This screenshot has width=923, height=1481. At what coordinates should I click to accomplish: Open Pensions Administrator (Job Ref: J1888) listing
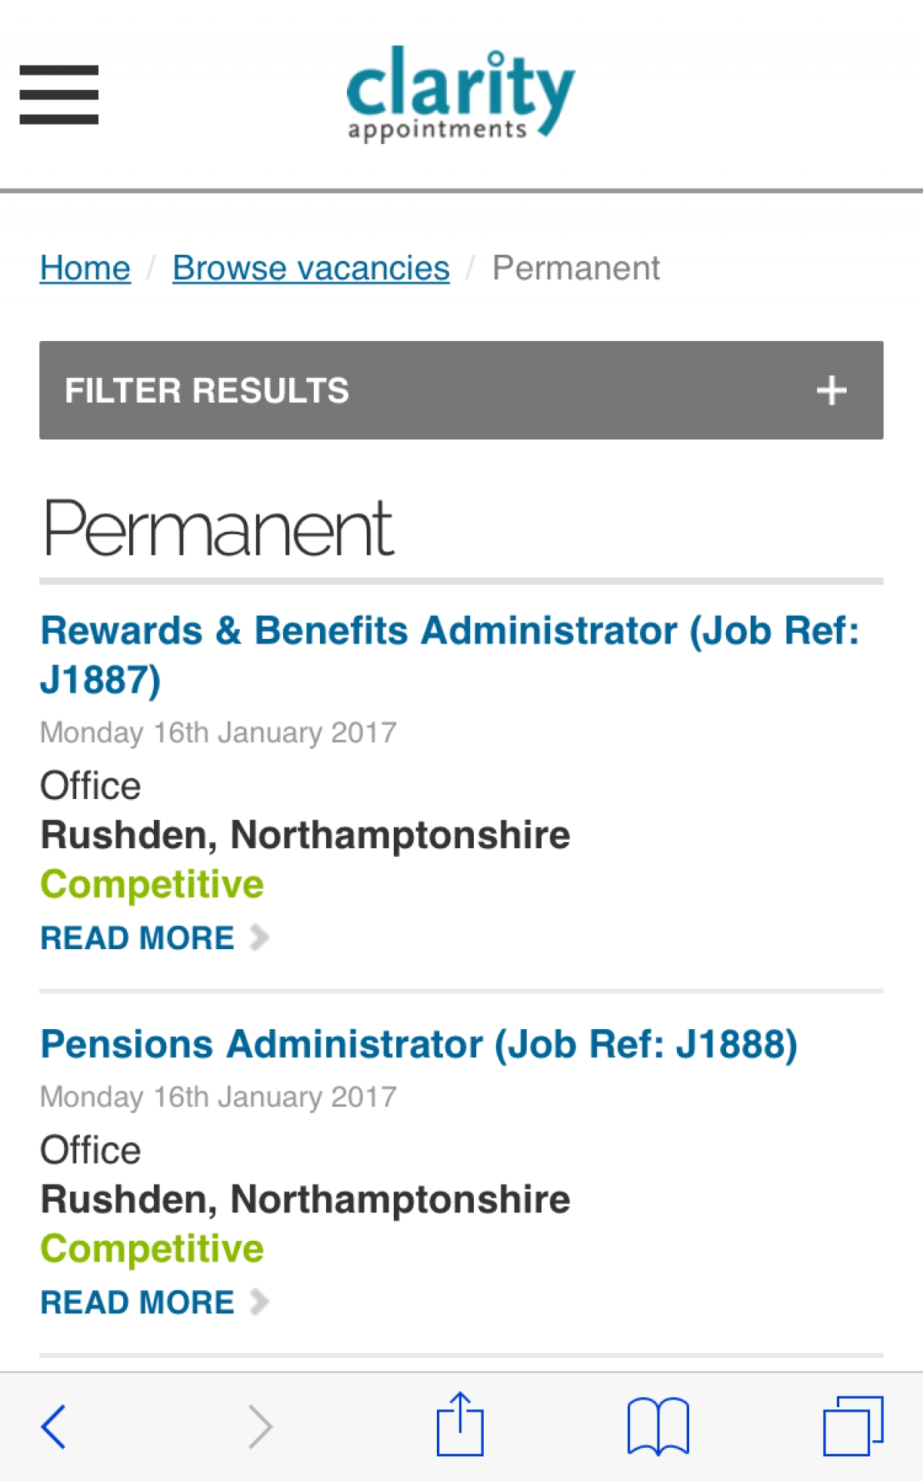pos(420,1044)
